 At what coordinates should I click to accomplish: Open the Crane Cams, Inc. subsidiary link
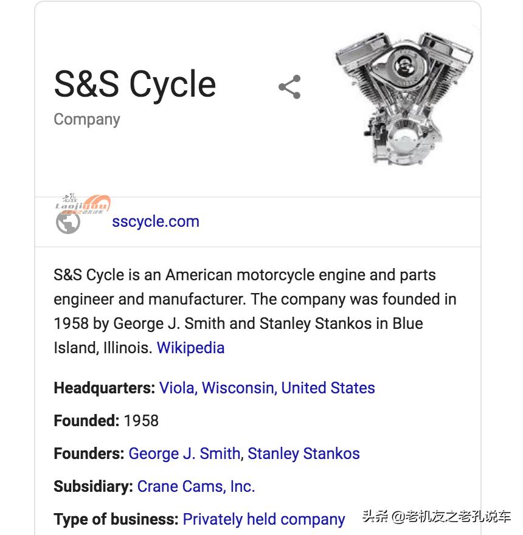pos(196,486)
